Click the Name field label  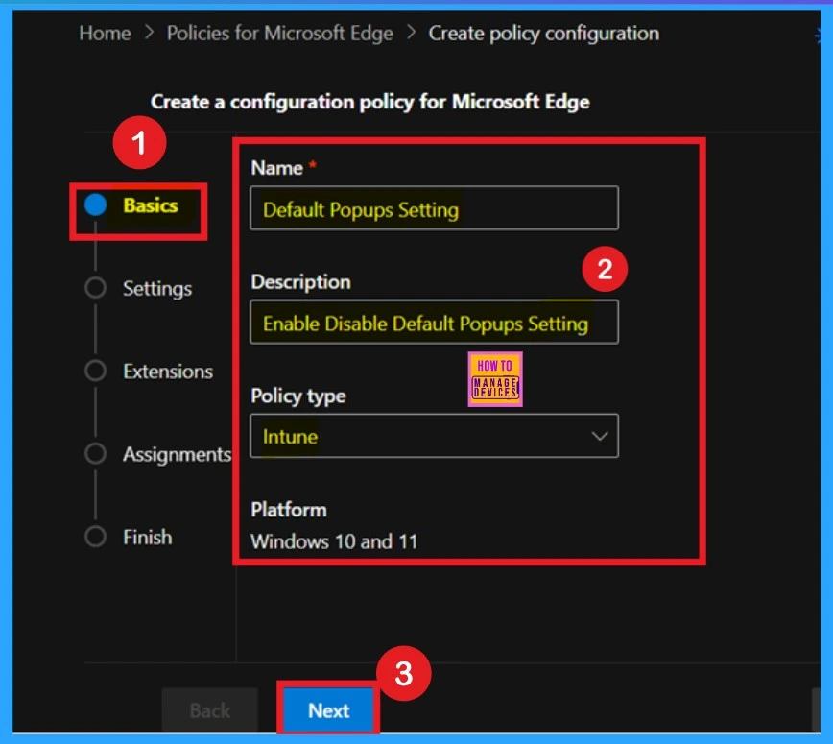[x=276, y=168]
